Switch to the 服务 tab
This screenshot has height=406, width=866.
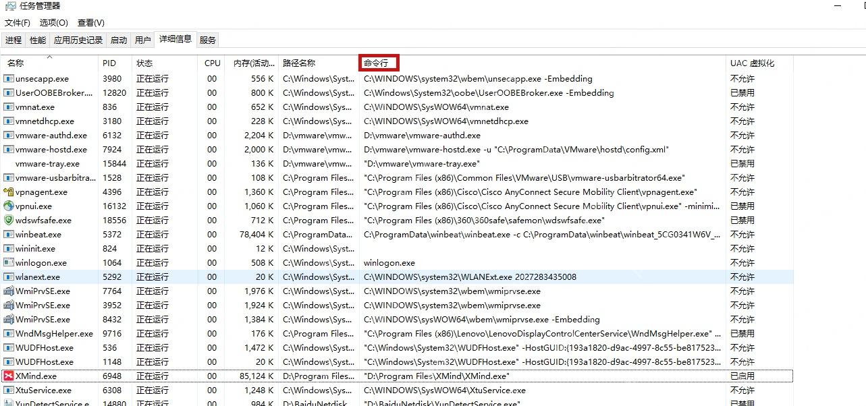(x=208, y=40)
